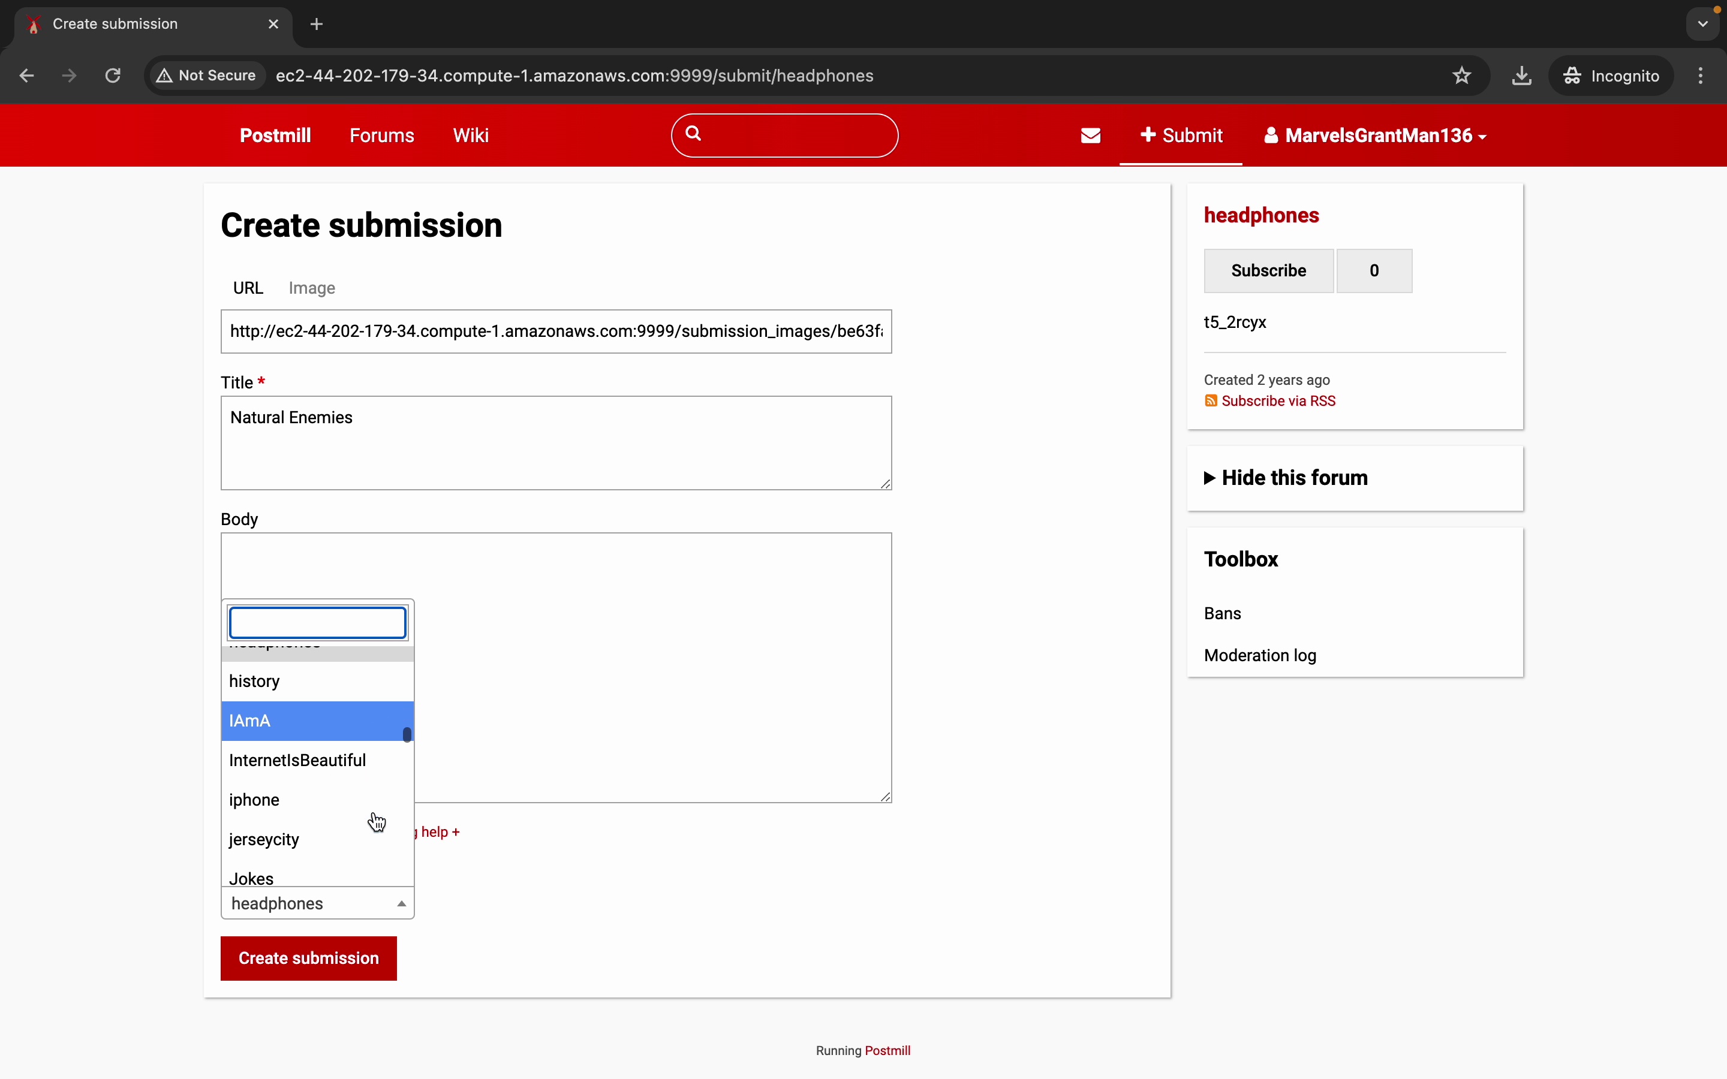The image size is (1727, 1079).
Task: Open the browser downloads icon
Action: tap(1521, 76)
